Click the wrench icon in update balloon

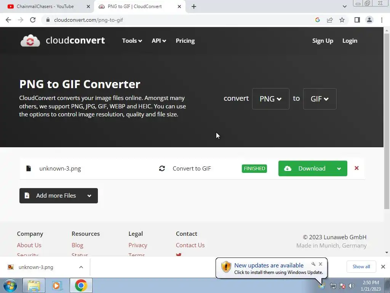coord(313,264)
